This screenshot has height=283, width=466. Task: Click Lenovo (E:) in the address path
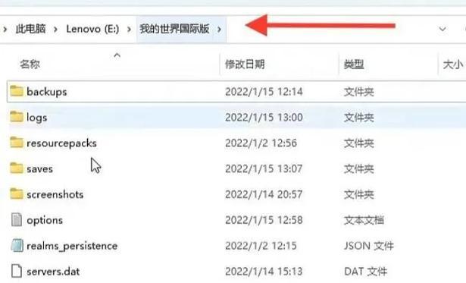tap(92, 29)
